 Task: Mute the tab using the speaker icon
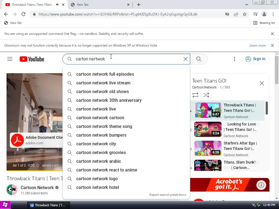pos(57,5)
